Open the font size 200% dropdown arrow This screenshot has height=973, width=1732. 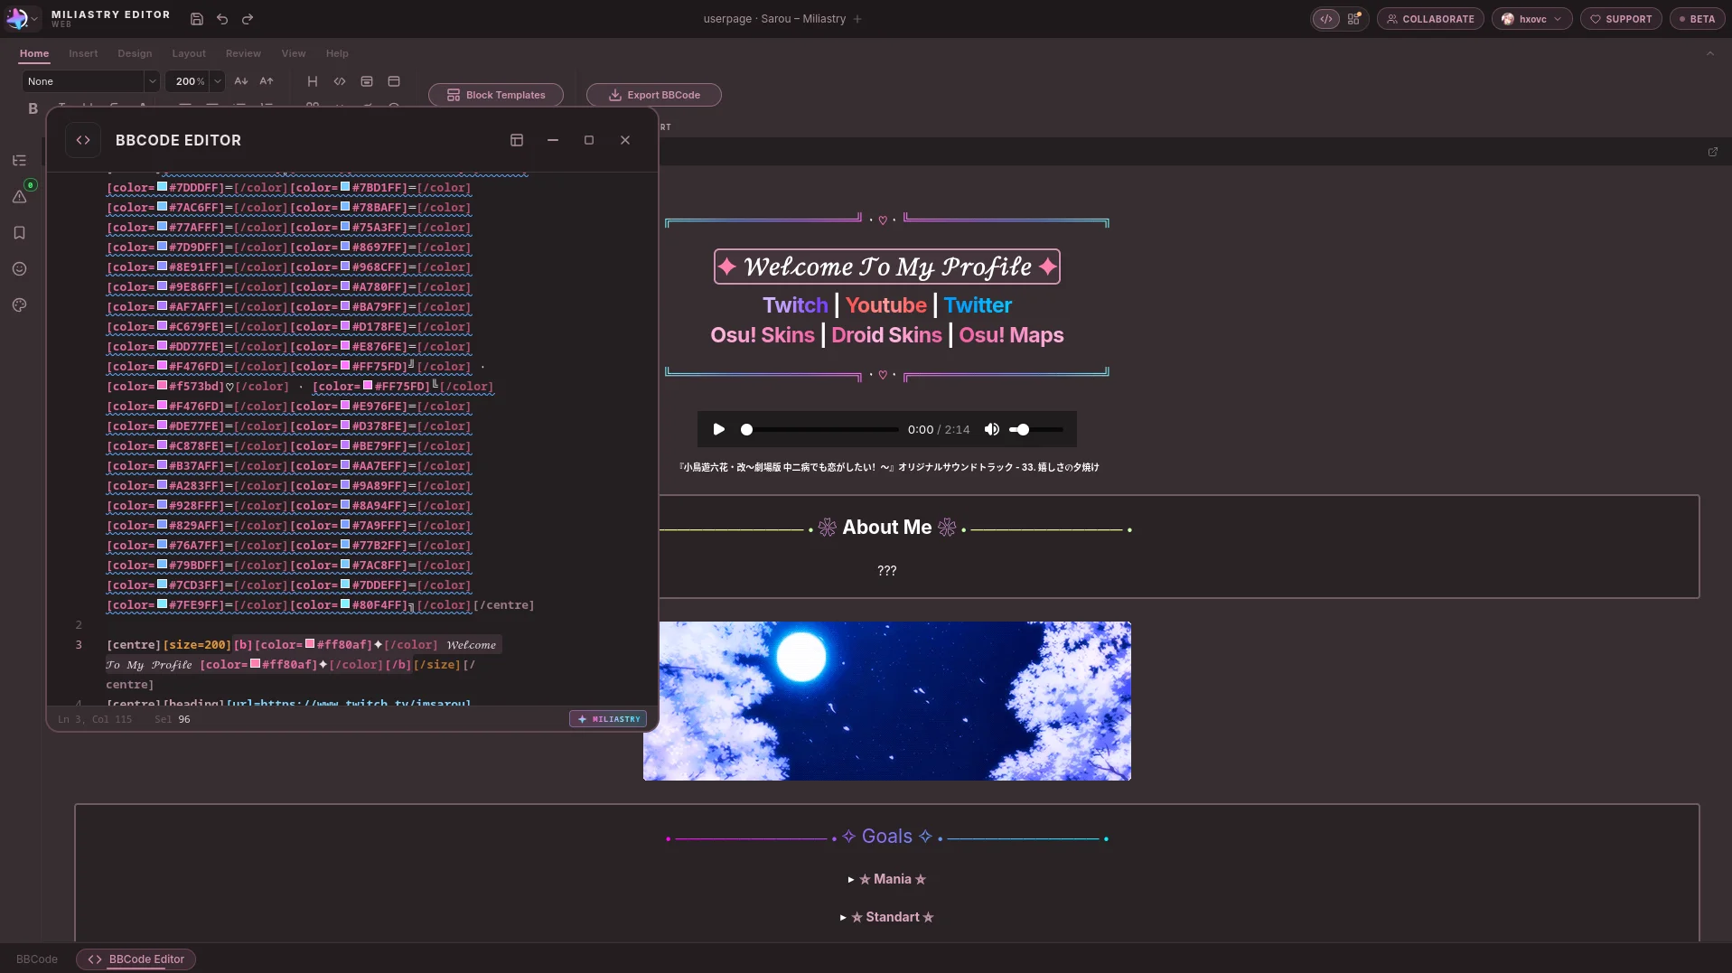(x=217, y=81)
